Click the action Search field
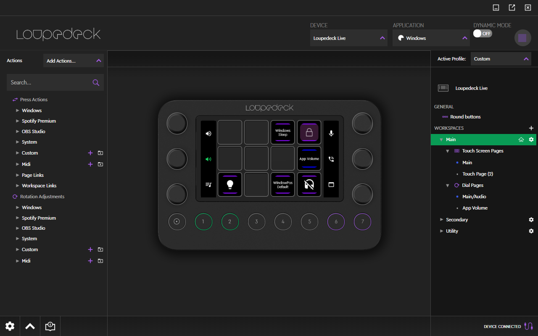This screenshot has width=538, height=336. coord(55,82)
